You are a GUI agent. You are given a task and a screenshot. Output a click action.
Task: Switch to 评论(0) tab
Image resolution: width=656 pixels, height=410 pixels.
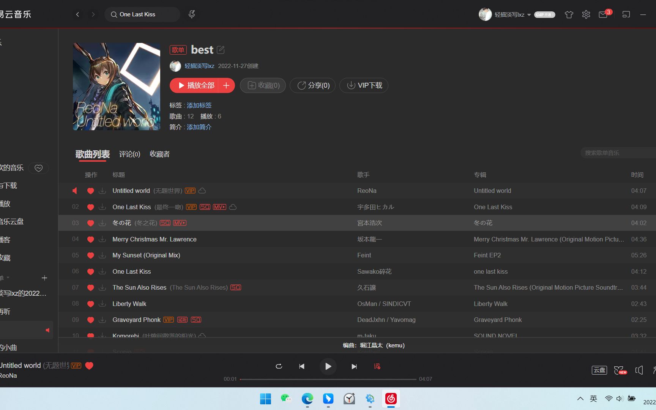pos(129,154)
